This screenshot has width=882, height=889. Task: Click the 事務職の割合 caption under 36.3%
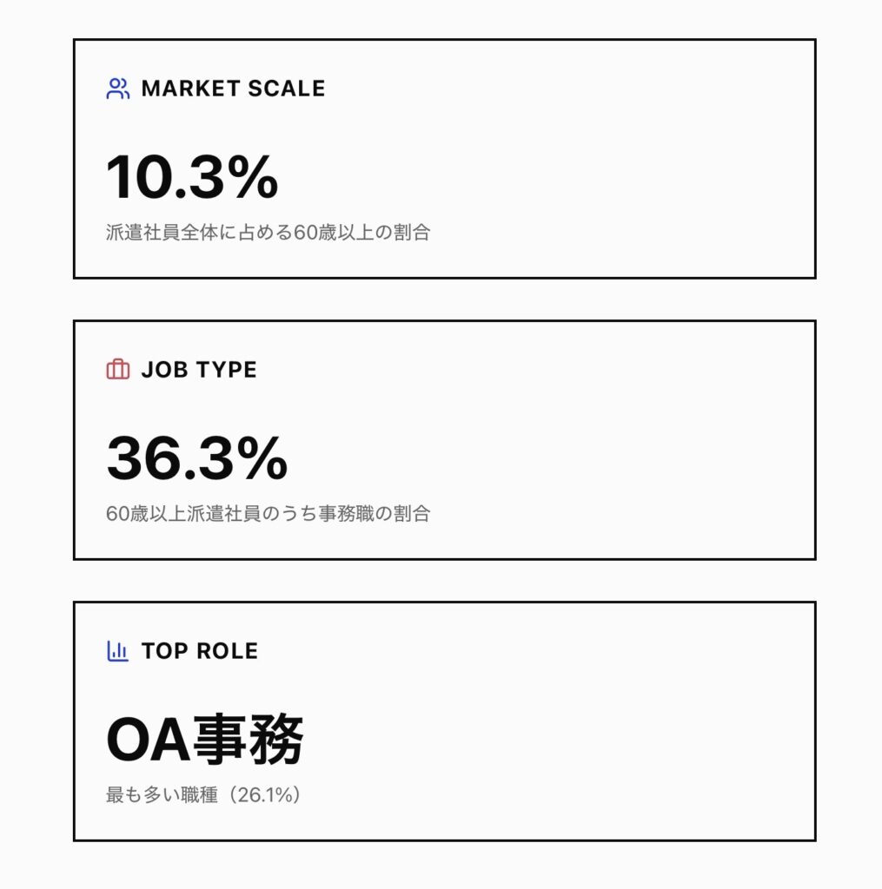point(372,514)
